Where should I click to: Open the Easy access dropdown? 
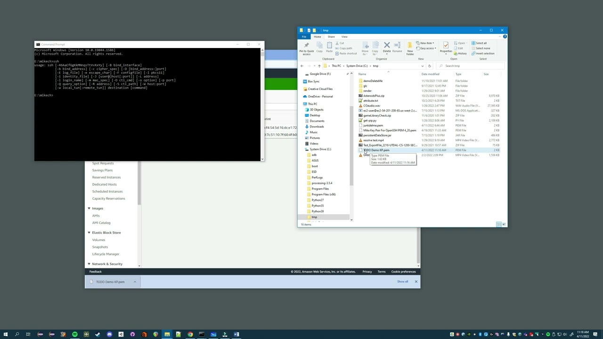click(x=426, y=48)
